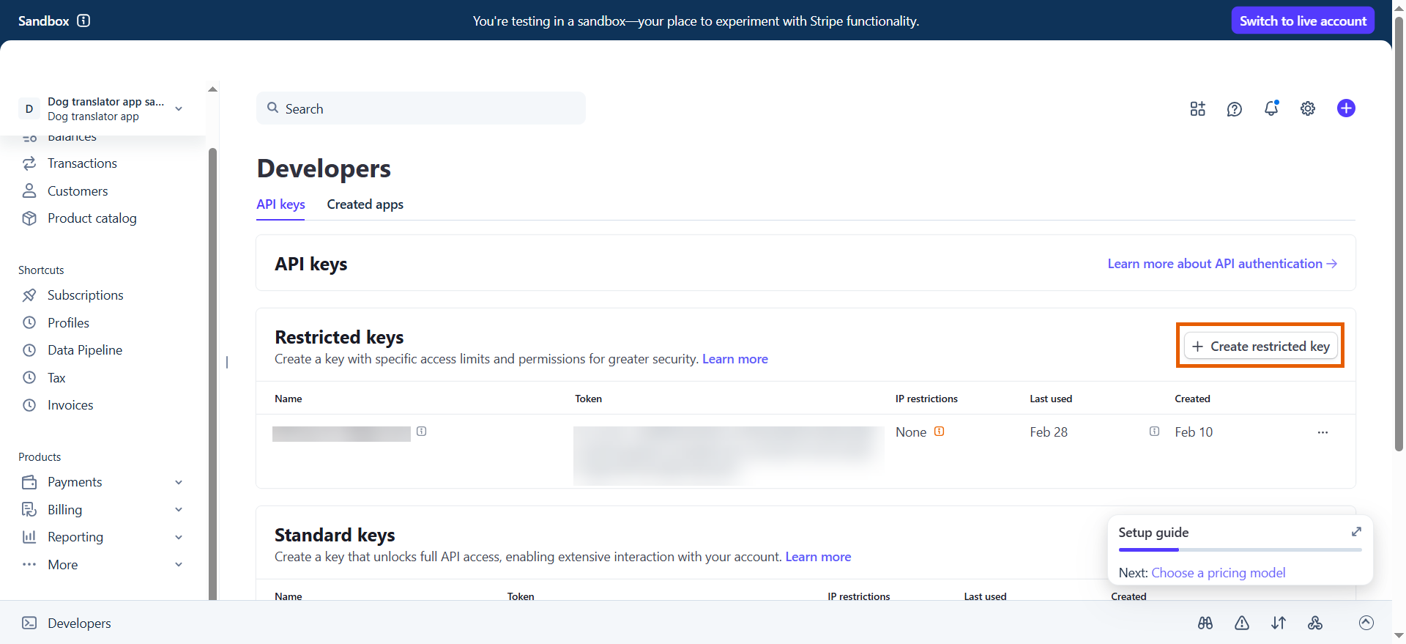This screenshot has height=644, width=1406.
Task: Click the Tax clock icon
Action: [29, 378]
